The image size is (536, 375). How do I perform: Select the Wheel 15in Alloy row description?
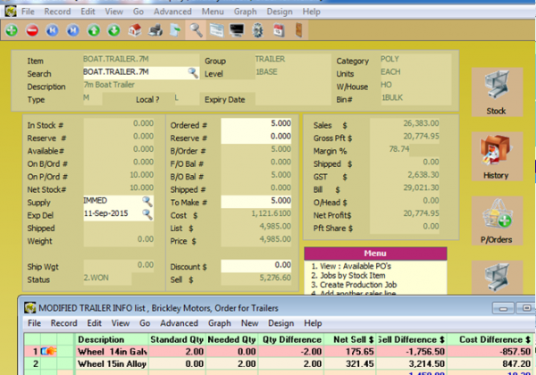(112, 363)
